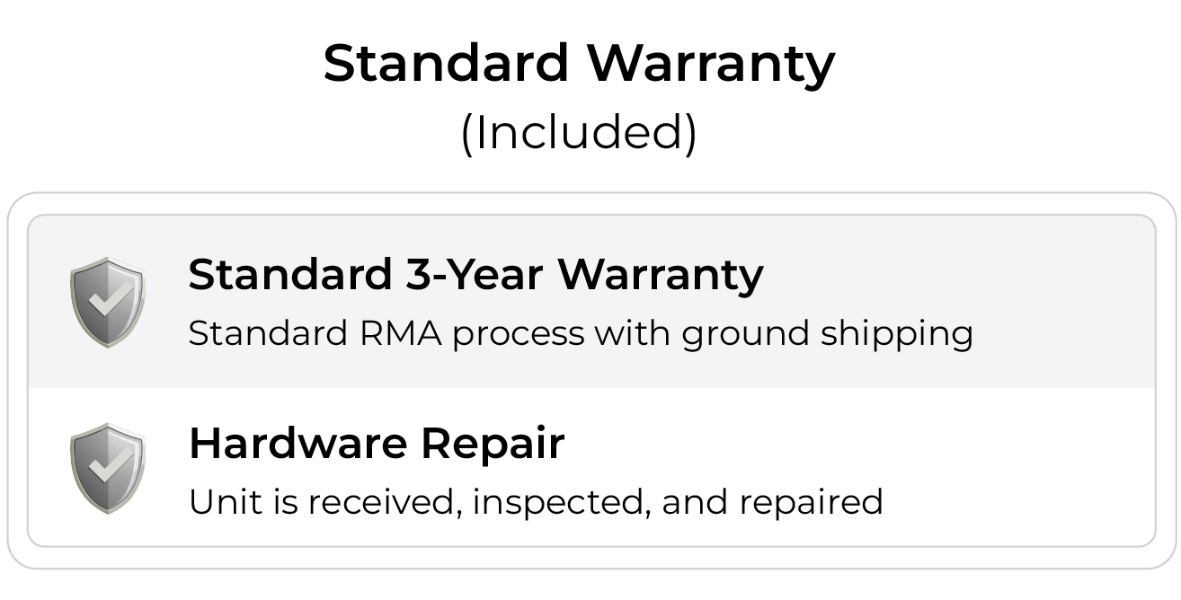
Task: Click 'Warranty' in the top heading
Action: (711, 64)
